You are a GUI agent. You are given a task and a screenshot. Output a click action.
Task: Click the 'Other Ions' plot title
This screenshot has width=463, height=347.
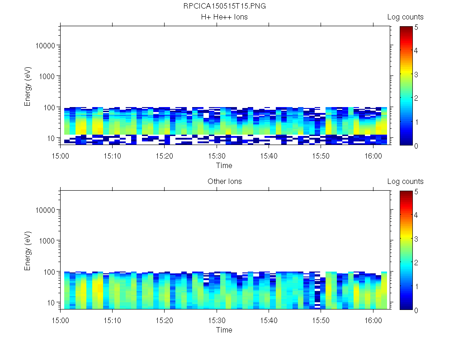[x=225, y=182]
